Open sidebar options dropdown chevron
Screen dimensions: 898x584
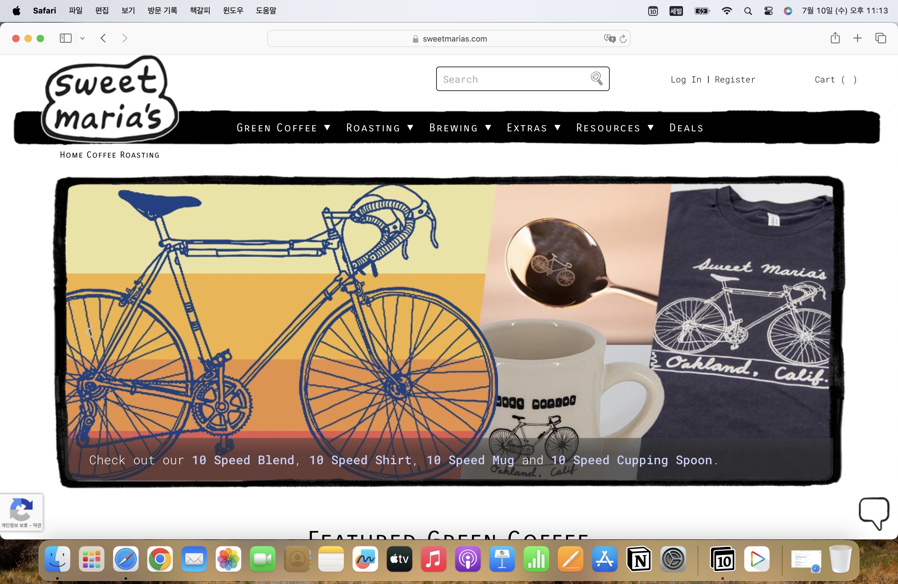(x=82, y=38)
